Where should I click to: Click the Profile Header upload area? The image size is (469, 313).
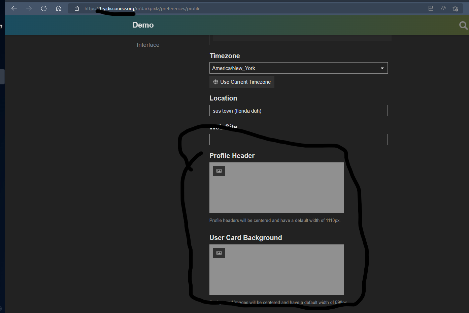pos(276,188)
